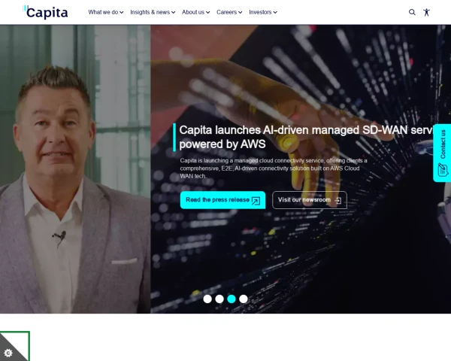Expand the What we do chevron
The width and height of the screenshot is (451, 361).
[122, 12]
